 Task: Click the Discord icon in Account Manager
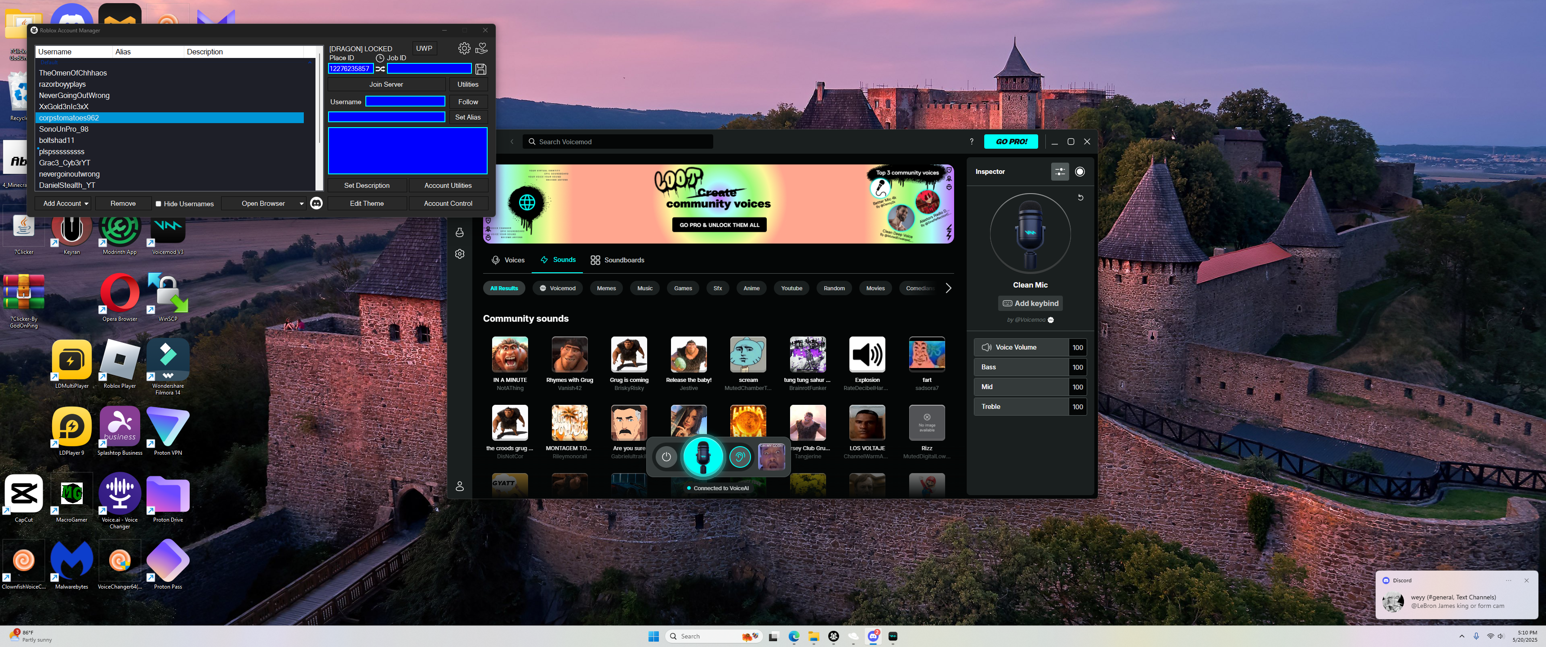coord(316,204)
